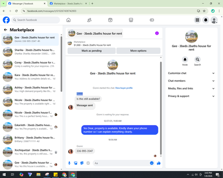Click the 336-995-3547 message bubble
223x178 pixels.
[85, 151]
